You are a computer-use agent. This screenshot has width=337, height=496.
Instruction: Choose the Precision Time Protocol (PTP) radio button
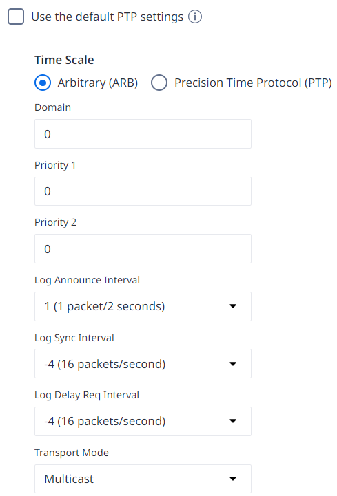coord(159,83)
